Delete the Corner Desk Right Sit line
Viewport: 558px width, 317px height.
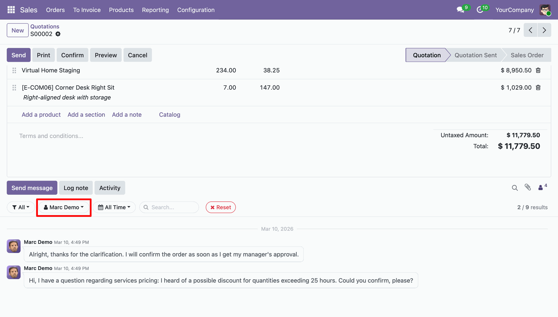[x=538, y=87]
